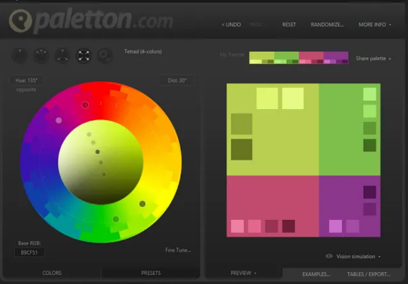Image resolution: width=408 pixels, height=284 pixels.
Task: Select the Free style scheme icon
Action: pyautogui.click(x=105, y=56)
